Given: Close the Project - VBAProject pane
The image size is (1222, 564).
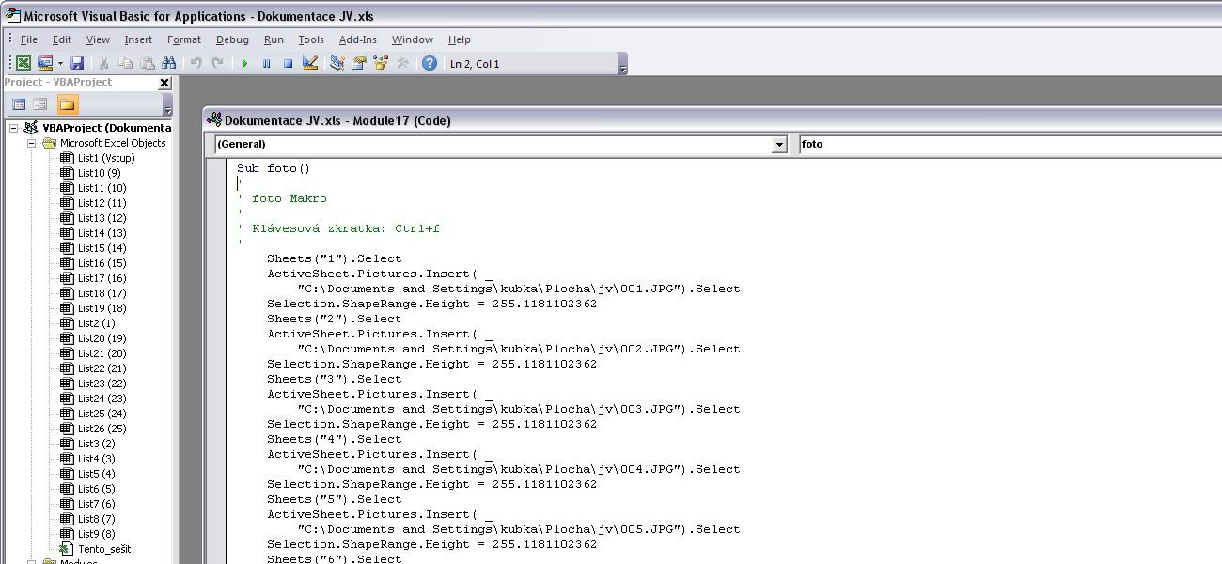Looking at the screenshot, I should [x=164, y=83].
